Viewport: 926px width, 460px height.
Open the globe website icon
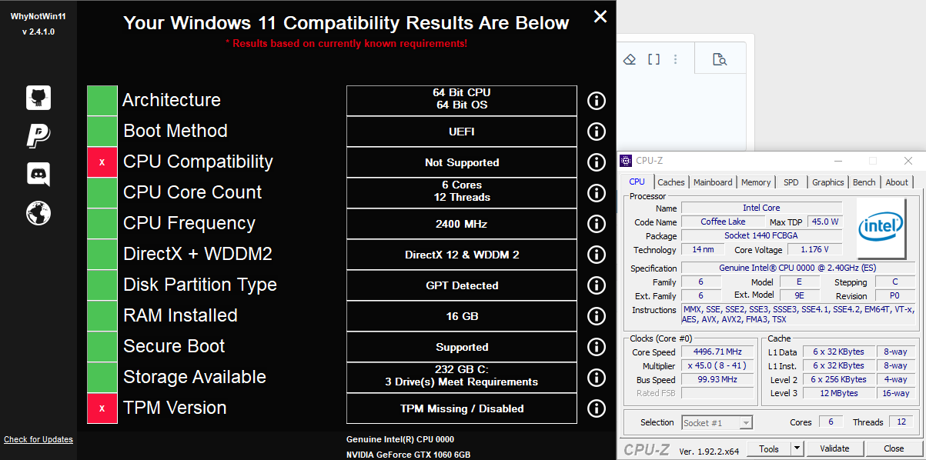(x=38, y=212)
